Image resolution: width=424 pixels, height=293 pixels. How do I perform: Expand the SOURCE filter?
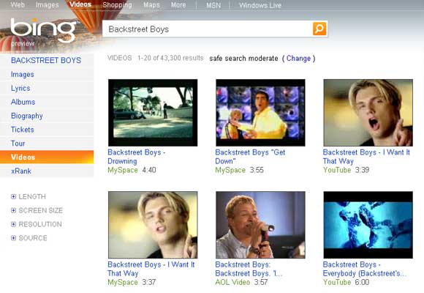[29, 238]
